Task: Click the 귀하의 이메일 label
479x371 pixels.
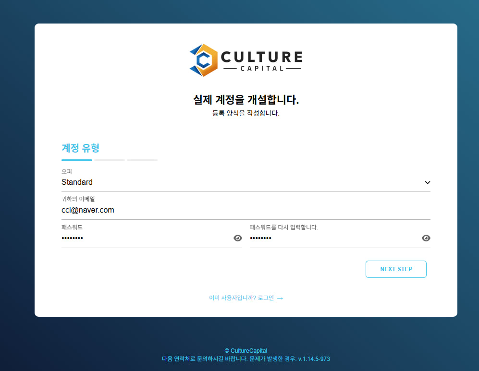Action: [78, 199]
